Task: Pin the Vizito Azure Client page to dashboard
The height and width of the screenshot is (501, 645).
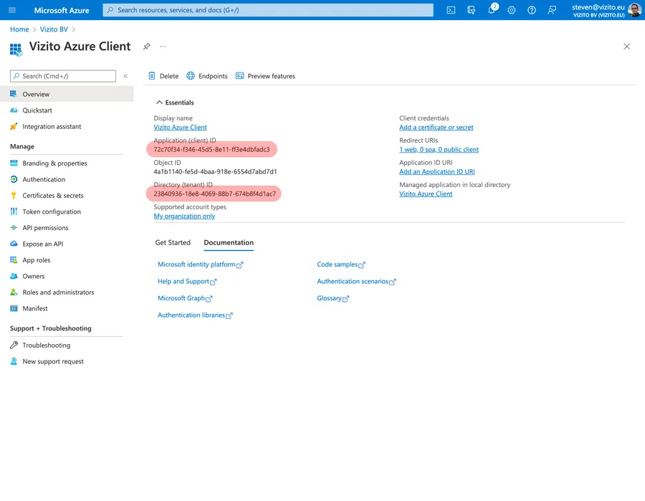Action: tap(146, 45)
